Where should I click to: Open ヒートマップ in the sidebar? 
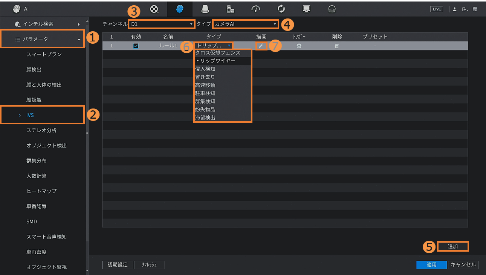tap(41, 191)
